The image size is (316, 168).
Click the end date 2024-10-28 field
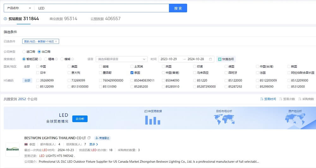196,59
